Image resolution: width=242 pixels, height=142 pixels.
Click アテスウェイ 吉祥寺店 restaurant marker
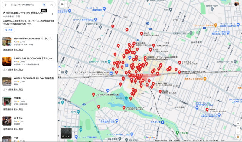click(216, 25)
